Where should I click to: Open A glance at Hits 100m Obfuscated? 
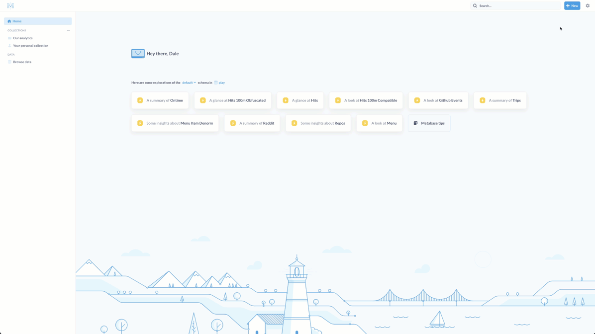pyautogui.click(x=233, y=100)
